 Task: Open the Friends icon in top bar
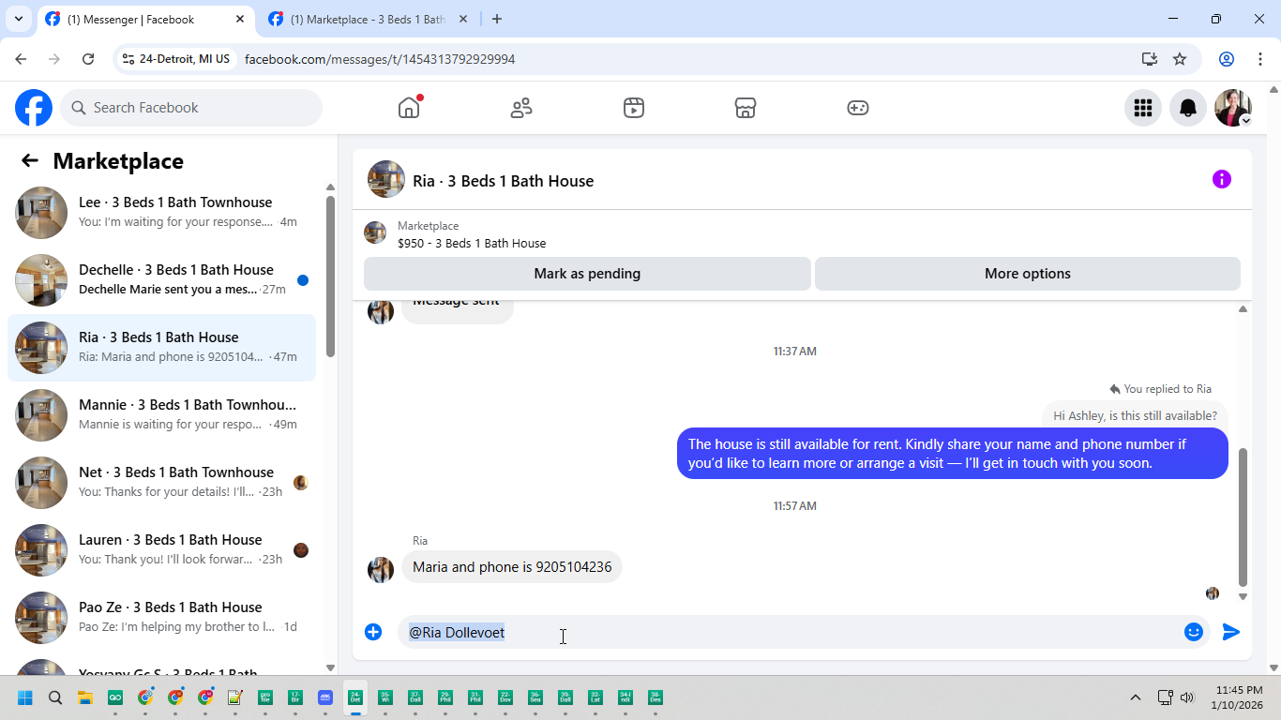(521, 108)
